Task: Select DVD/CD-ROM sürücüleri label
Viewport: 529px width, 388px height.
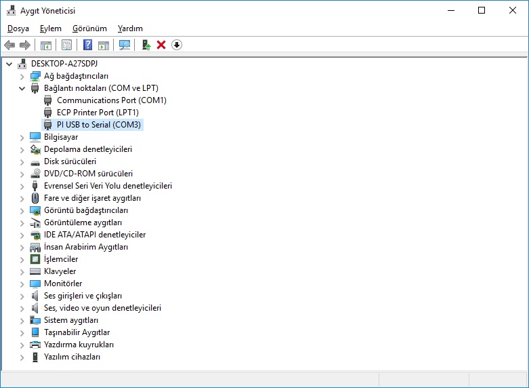Action: [88, 174]
